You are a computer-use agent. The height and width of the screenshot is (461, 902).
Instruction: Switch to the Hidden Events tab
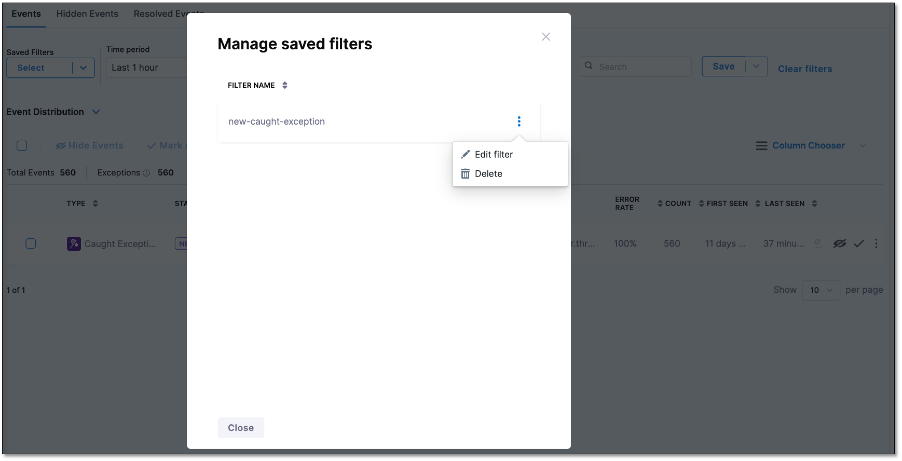pyautogui.click(x=87, y=14)
